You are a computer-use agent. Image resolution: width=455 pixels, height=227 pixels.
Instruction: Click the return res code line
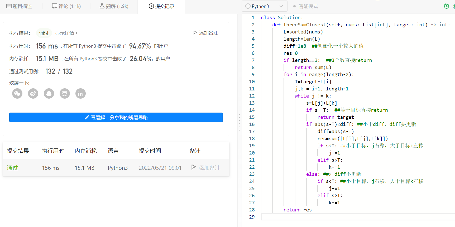tap(298, 210)
